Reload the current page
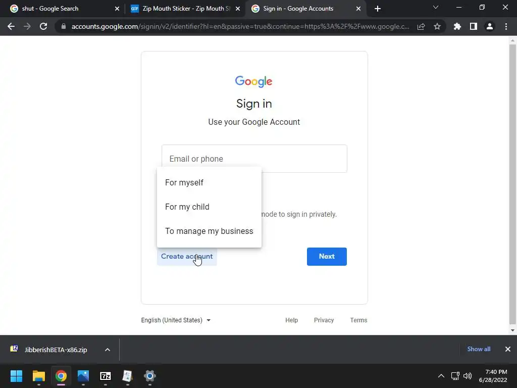The height and width of the screenshot is (388, 517). [x=43, y=26]
